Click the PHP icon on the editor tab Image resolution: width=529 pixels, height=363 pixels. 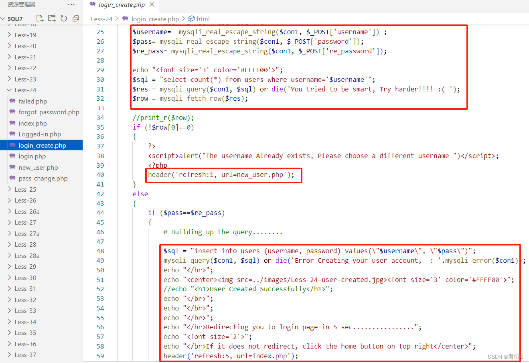[93, 4]
